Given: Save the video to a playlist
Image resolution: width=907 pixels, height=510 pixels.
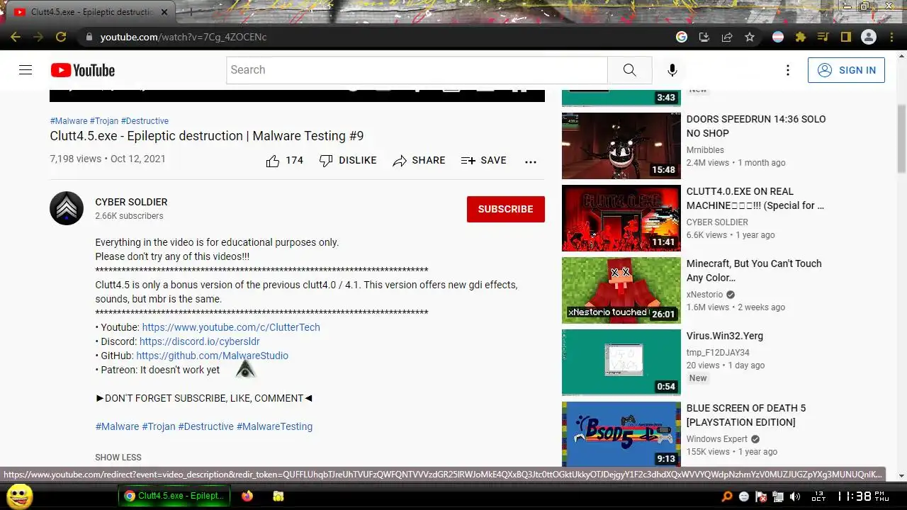Looking at the screenshot, I should coord(483,161).
